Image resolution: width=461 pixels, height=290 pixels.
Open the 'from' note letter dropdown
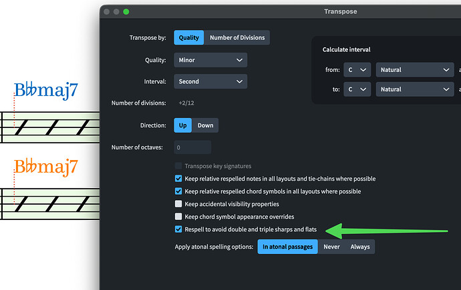(x=357, y=69)
